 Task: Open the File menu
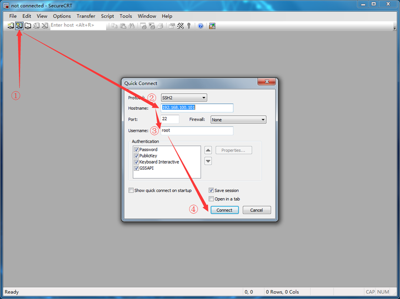[x=13, y=16]
